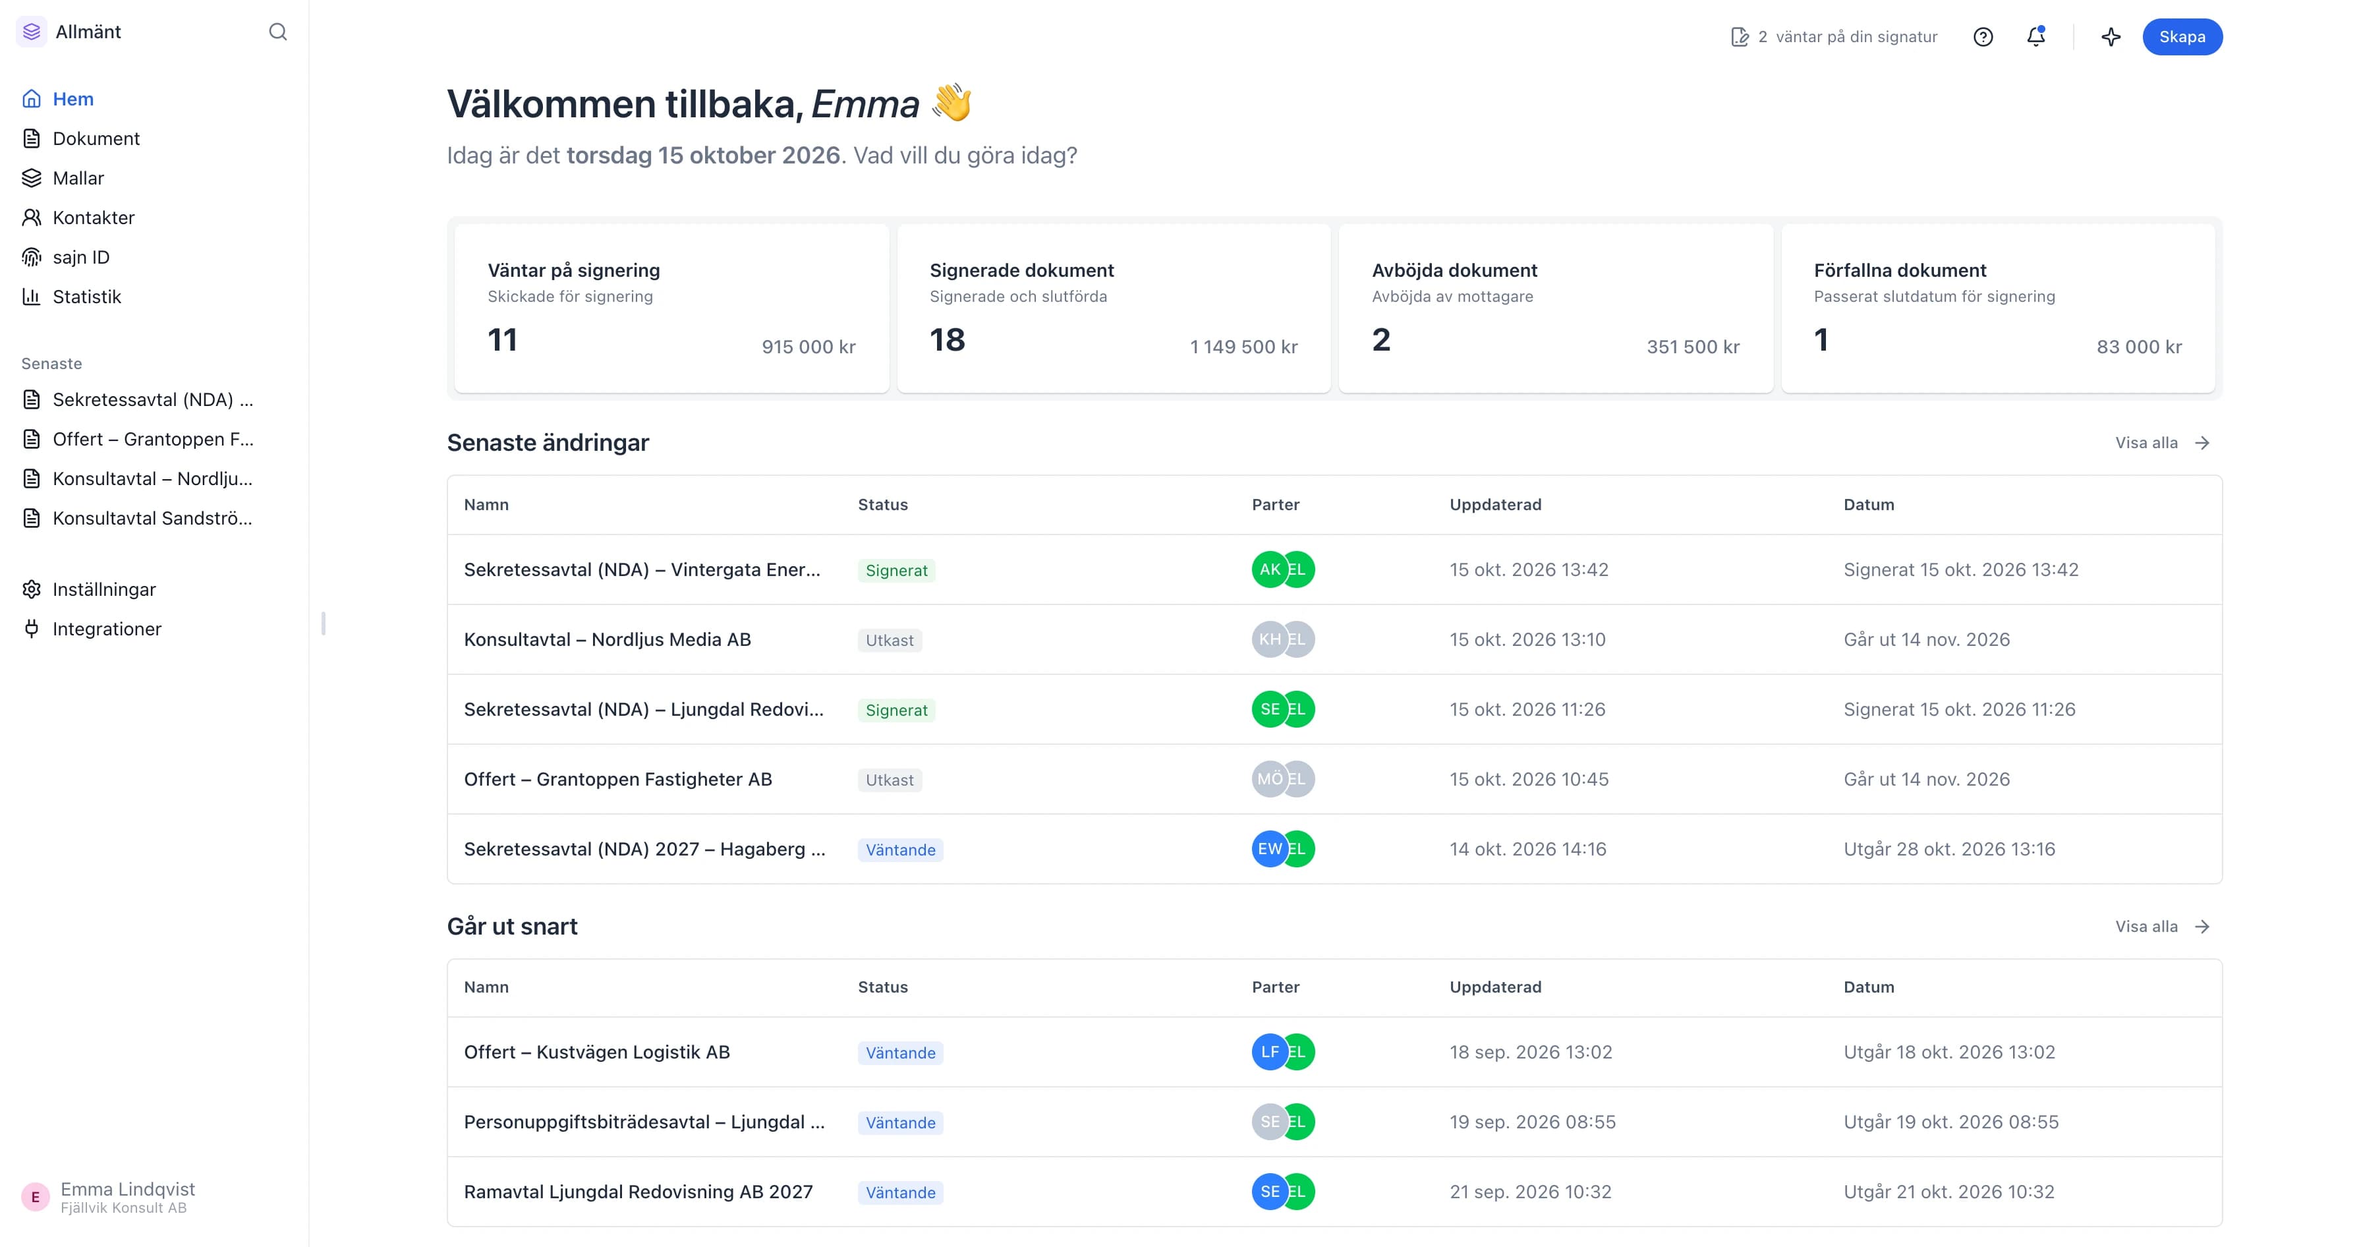Click the sidebar collapse handle

(x=324, y=623)
